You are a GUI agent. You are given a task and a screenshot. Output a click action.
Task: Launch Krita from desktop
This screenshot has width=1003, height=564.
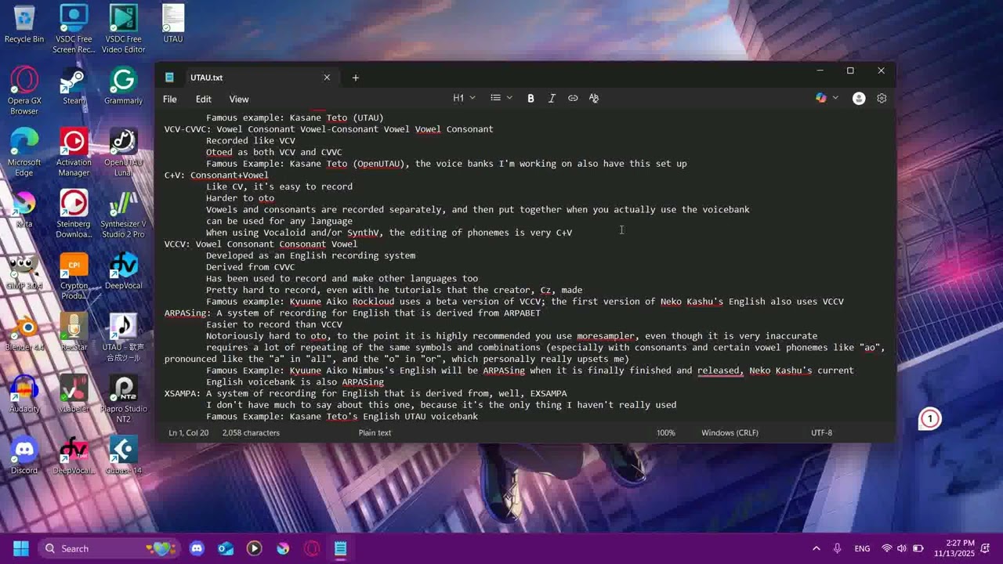(x=24, y=209)
